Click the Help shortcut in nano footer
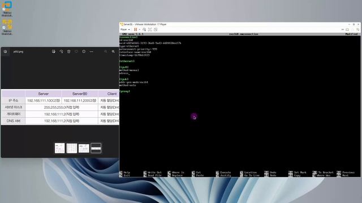Viewport: 362px width, 203px height. [124, 173]
